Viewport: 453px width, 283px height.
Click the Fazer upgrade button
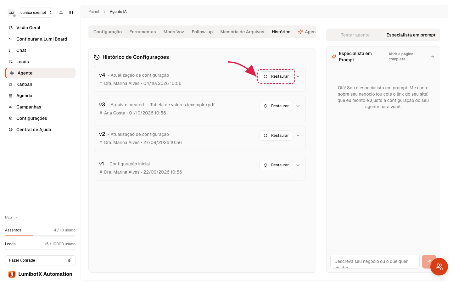tap(40, 260)
